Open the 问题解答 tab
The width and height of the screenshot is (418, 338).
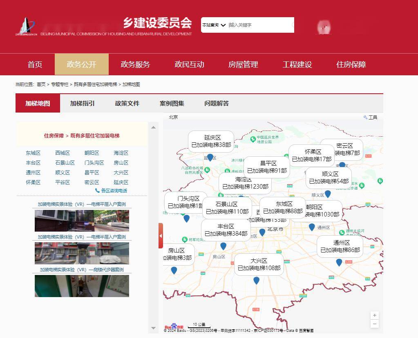coord(216,104)
